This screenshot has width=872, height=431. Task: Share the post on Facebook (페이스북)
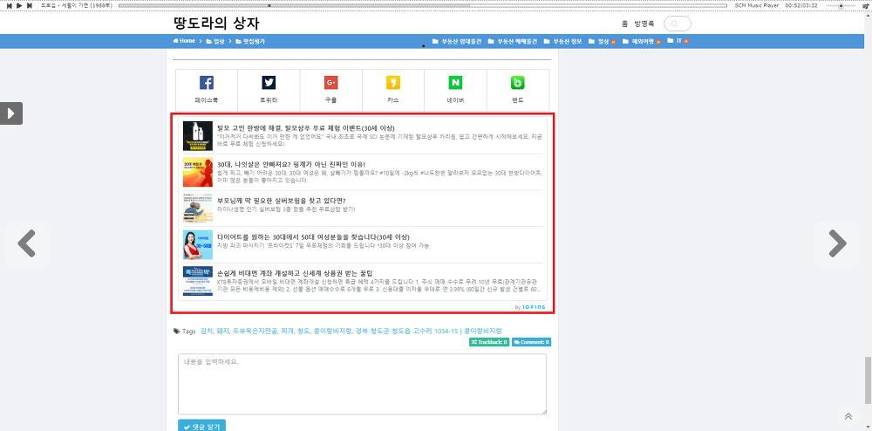207,90
